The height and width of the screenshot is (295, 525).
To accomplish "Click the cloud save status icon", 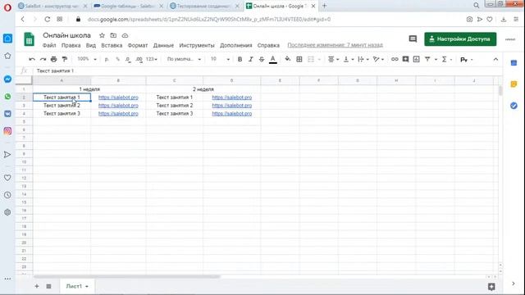I will point(125,35).
